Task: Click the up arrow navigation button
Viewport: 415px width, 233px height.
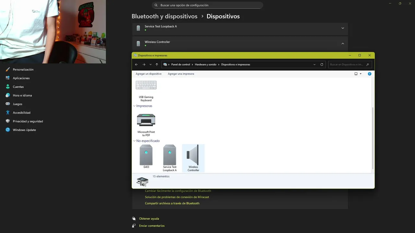Action: (157, 64)
